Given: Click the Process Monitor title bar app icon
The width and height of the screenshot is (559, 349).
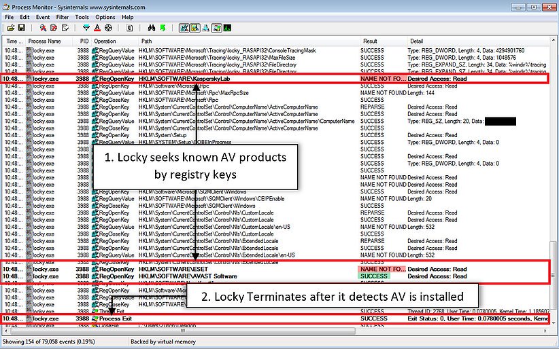Looking at the screenshot, I should click(5, 7).
